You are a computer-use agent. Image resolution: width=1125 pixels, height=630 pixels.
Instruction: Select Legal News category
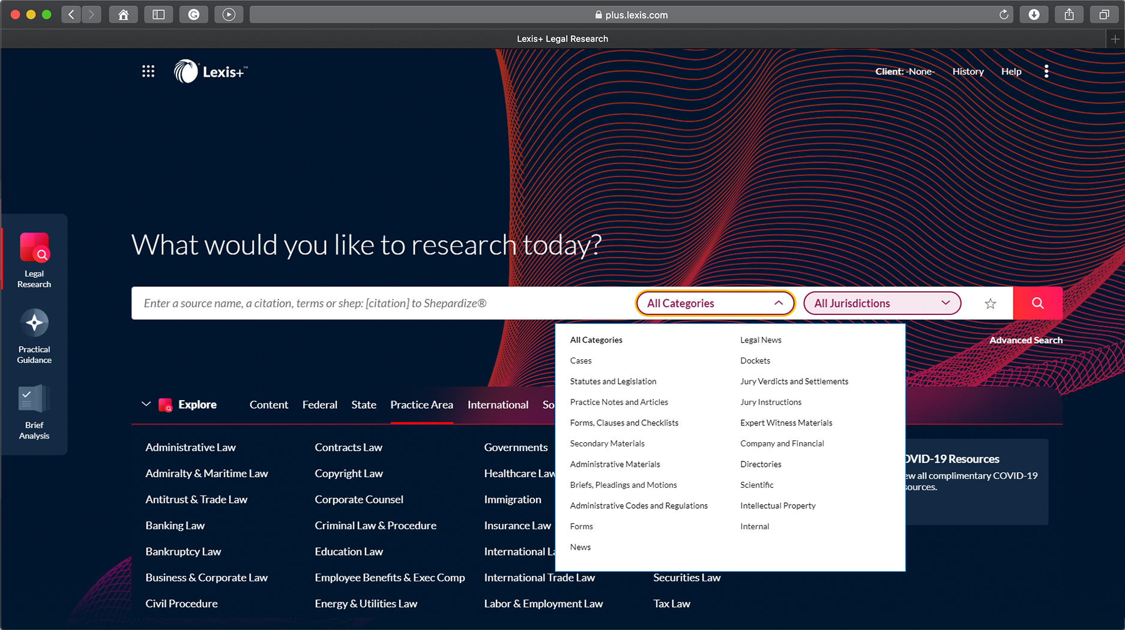(x=761, y=340)
